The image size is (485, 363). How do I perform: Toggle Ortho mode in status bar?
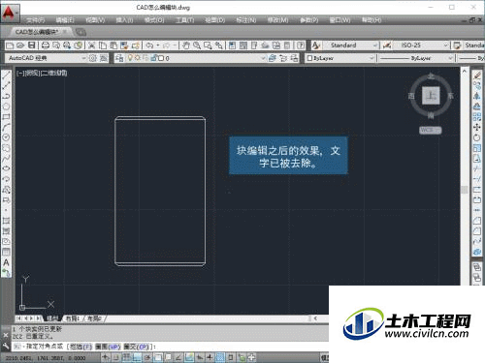coord(137,357)
